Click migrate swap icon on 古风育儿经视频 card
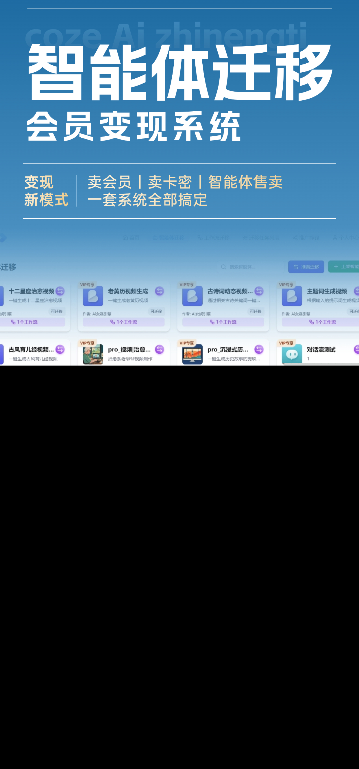 coord(60,349)
